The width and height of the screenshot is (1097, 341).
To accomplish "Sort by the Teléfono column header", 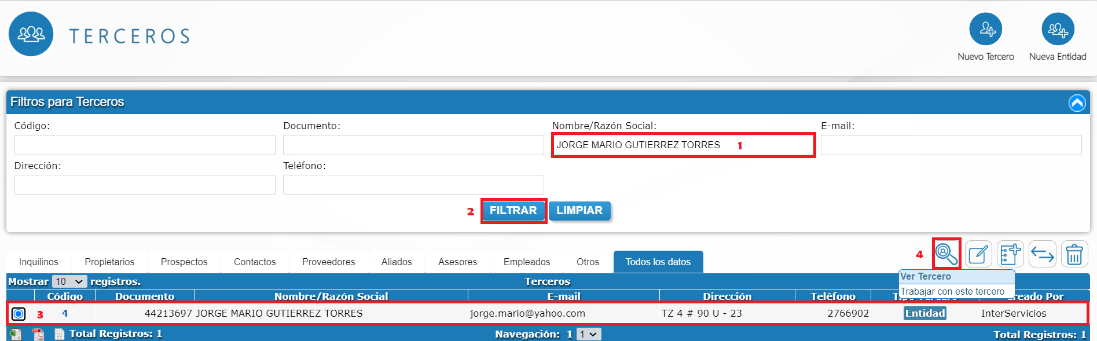I will click(832, 296).
